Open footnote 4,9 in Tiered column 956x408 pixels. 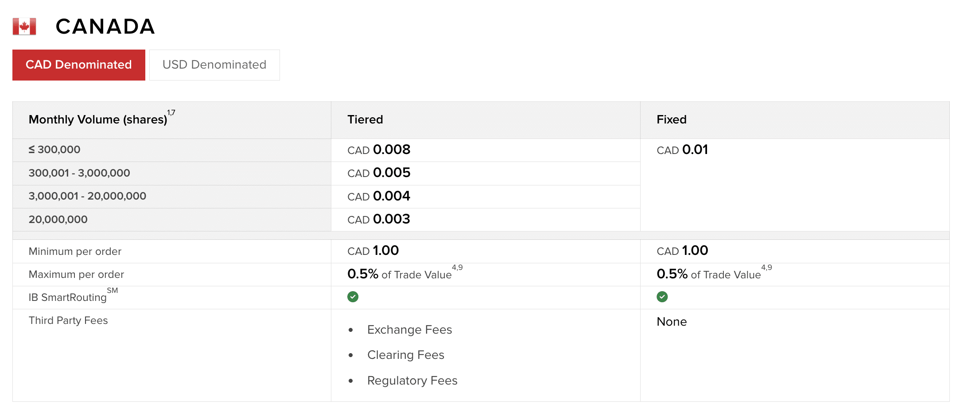coord(457,267)
